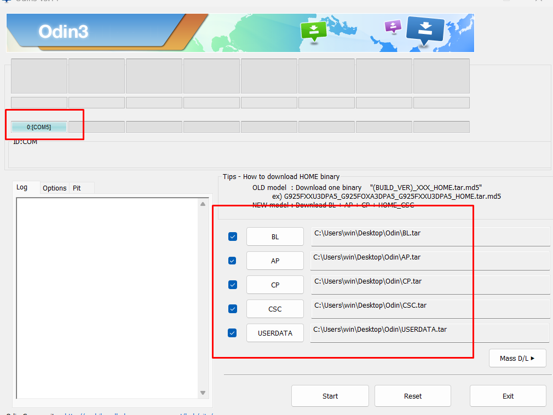
Task: Toggle the USERDATA checkbox
Action: pos(233,333)
